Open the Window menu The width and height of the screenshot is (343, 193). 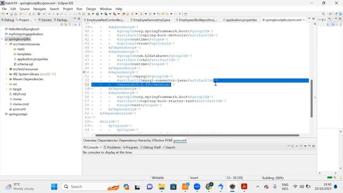point(106,9)
